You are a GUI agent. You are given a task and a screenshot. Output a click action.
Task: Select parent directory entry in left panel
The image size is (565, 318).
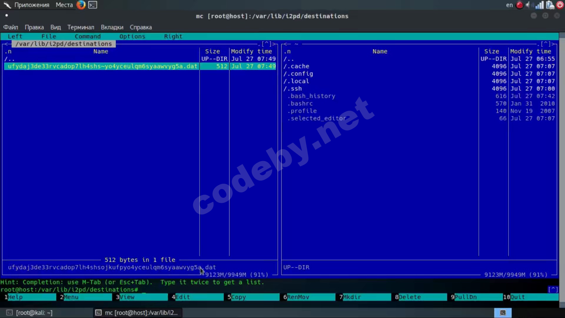[140, 59]
